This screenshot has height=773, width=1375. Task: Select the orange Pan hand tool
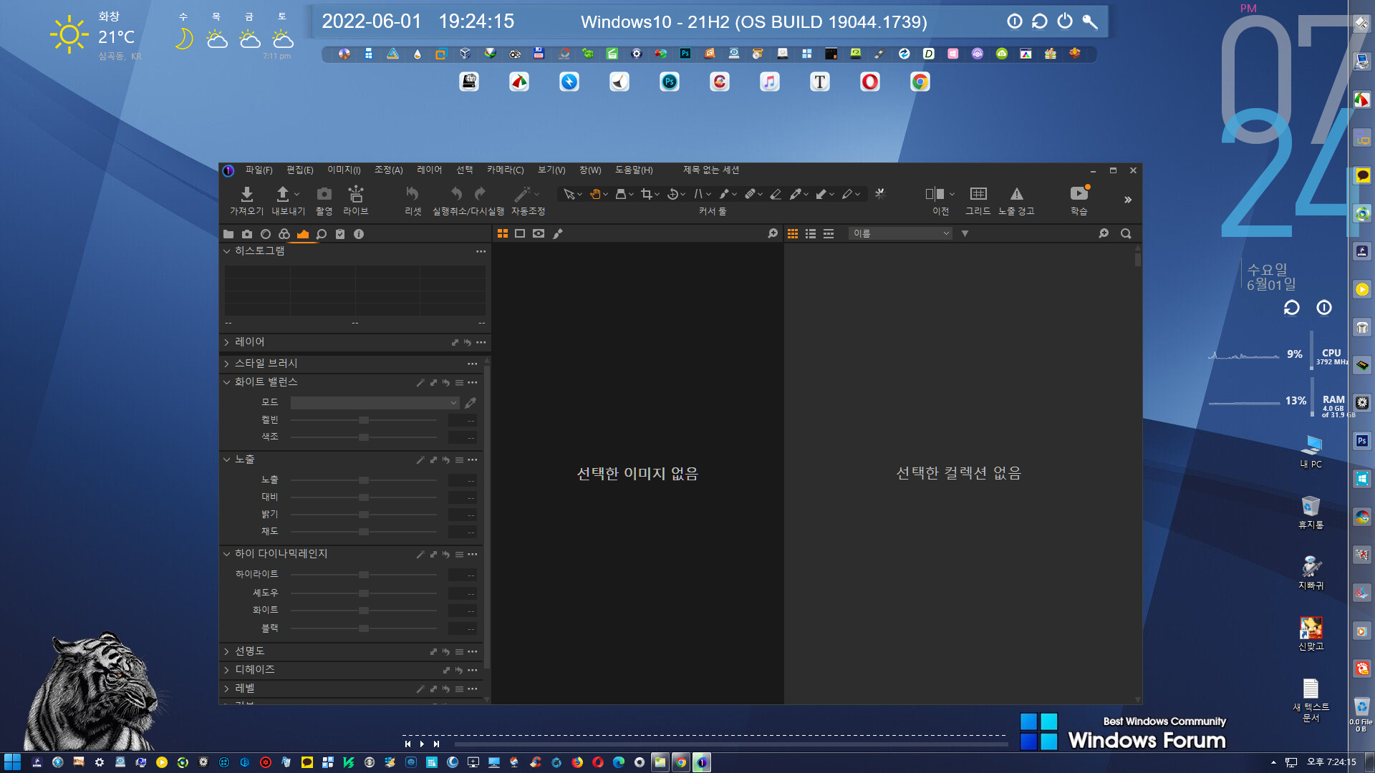[x=594, y=194]
